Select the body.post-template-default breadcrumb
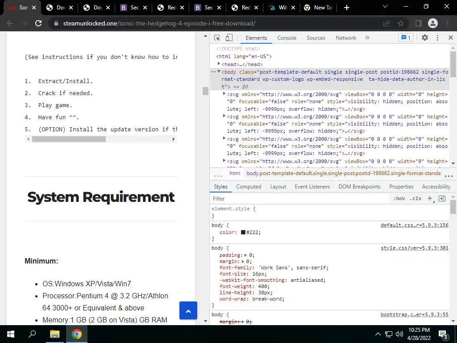The image size is (457, 343). pyautogui.click(x=343, y=173)
